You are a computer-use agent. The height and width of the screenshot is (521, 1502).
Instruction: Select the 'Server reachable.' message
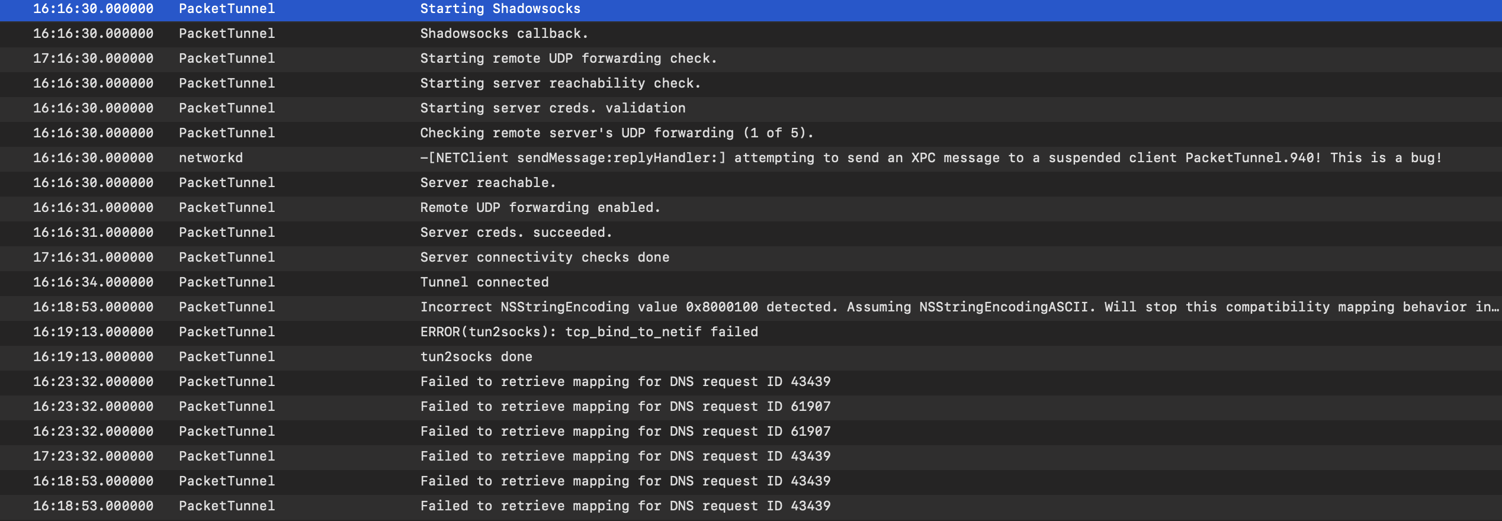[x=488, y=183]
